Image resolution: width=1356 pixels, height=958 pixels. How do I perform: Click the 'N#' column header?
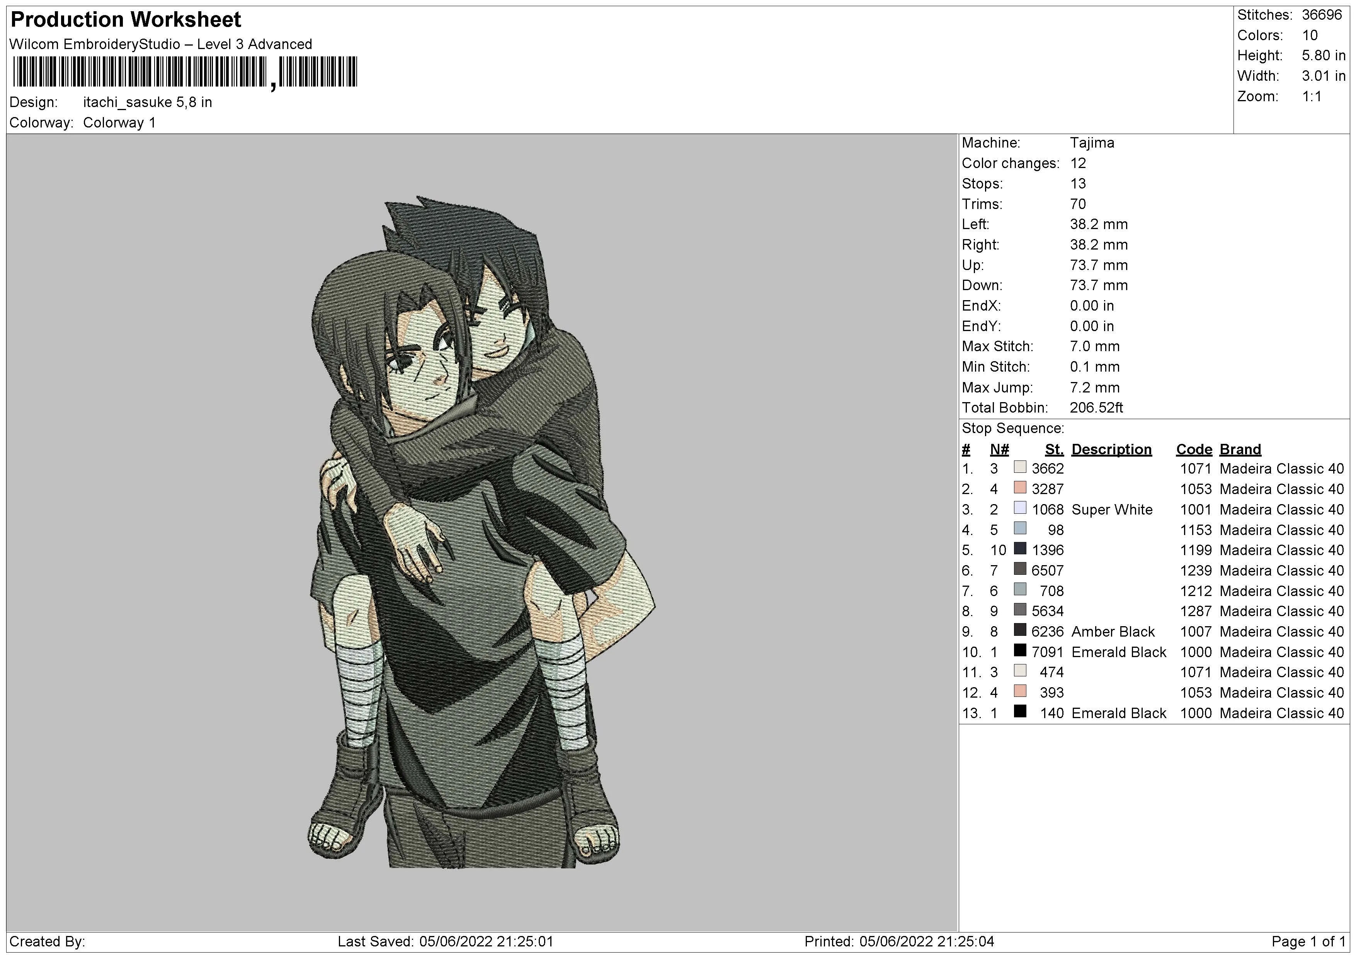tap(999, 450)
